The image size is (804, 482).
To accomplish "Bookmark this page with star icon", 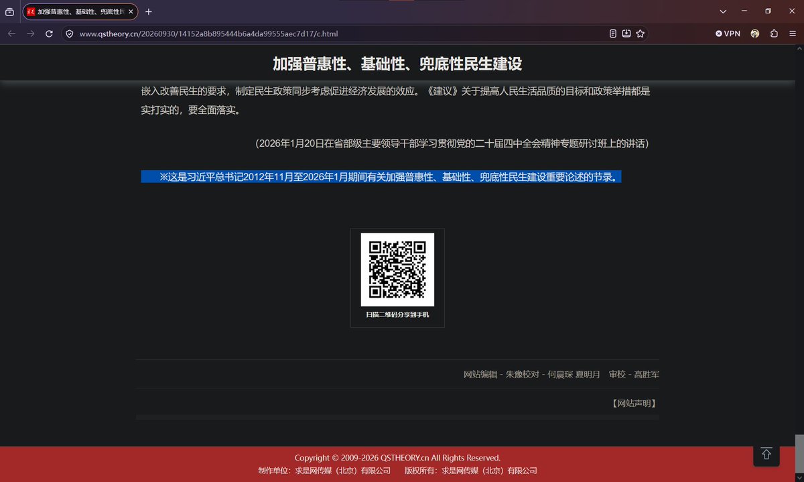I will point(640,34).
